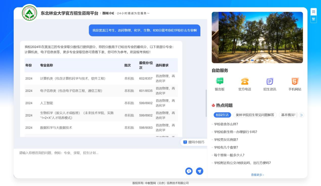The image size is (321, 186).
Task: Switch language to Traditional Chinese 繁
Action: (x=313, y=19)
